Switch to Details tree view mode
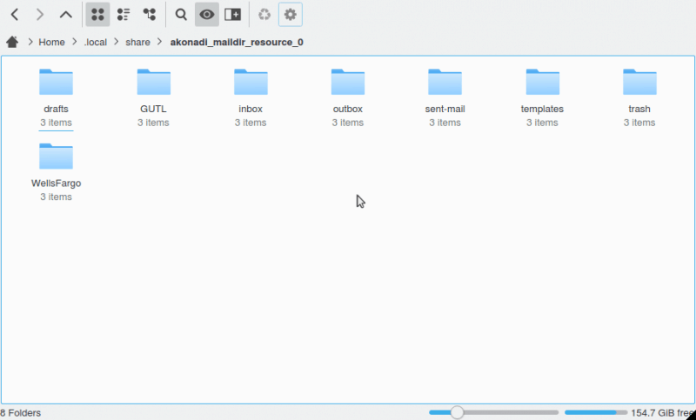 (149, 14)
